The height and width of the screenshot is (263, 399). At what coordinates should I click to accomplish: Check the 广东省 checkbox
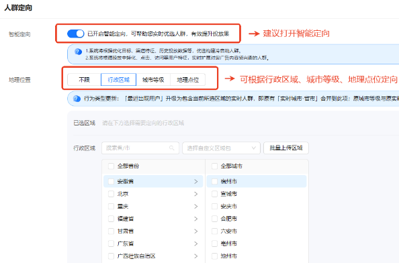[111, 244]
